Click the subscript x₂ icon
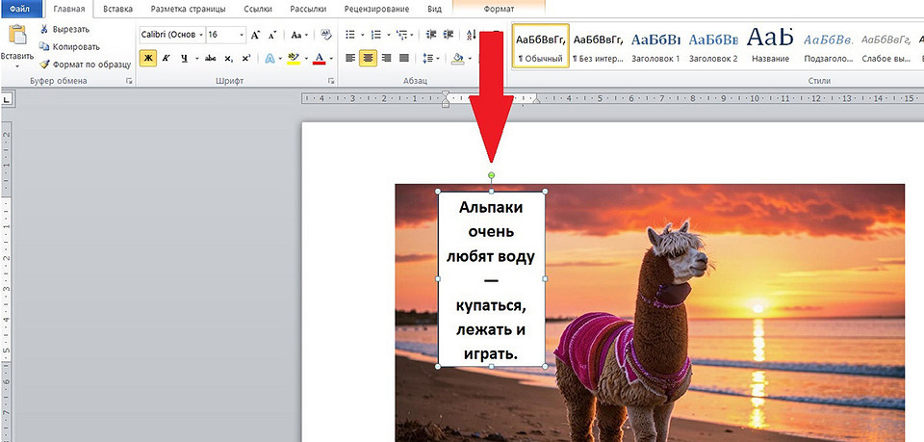The width and height of the screenshot is (924, 442). pos(228,58)
